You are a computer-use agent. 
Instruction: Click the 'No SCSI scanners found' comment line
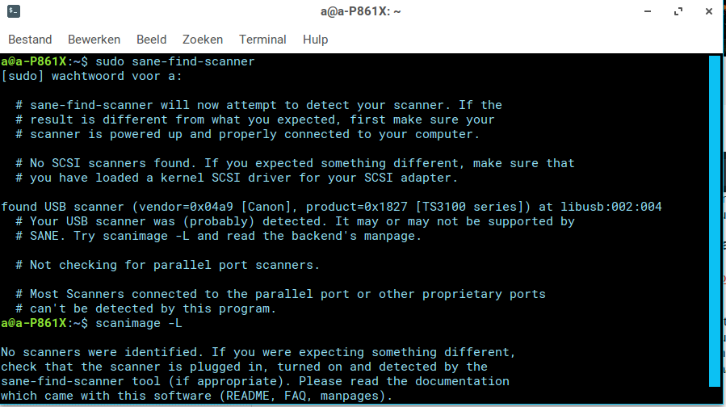[x=295, y=163]
